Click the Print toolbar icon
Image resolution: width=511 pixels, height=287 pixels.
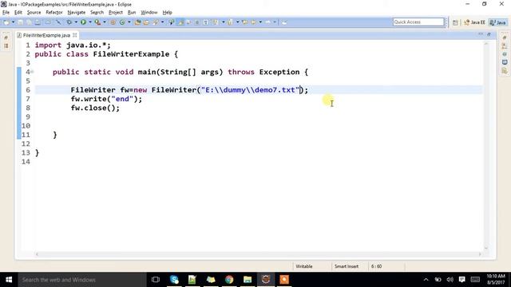pyautogui.click(x=38, y=22)
